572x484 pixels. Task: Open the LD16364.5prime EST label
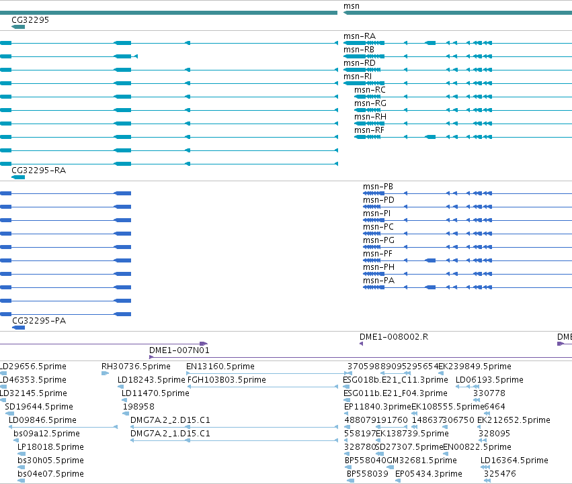pyautogui.click(x=514, y=461)
